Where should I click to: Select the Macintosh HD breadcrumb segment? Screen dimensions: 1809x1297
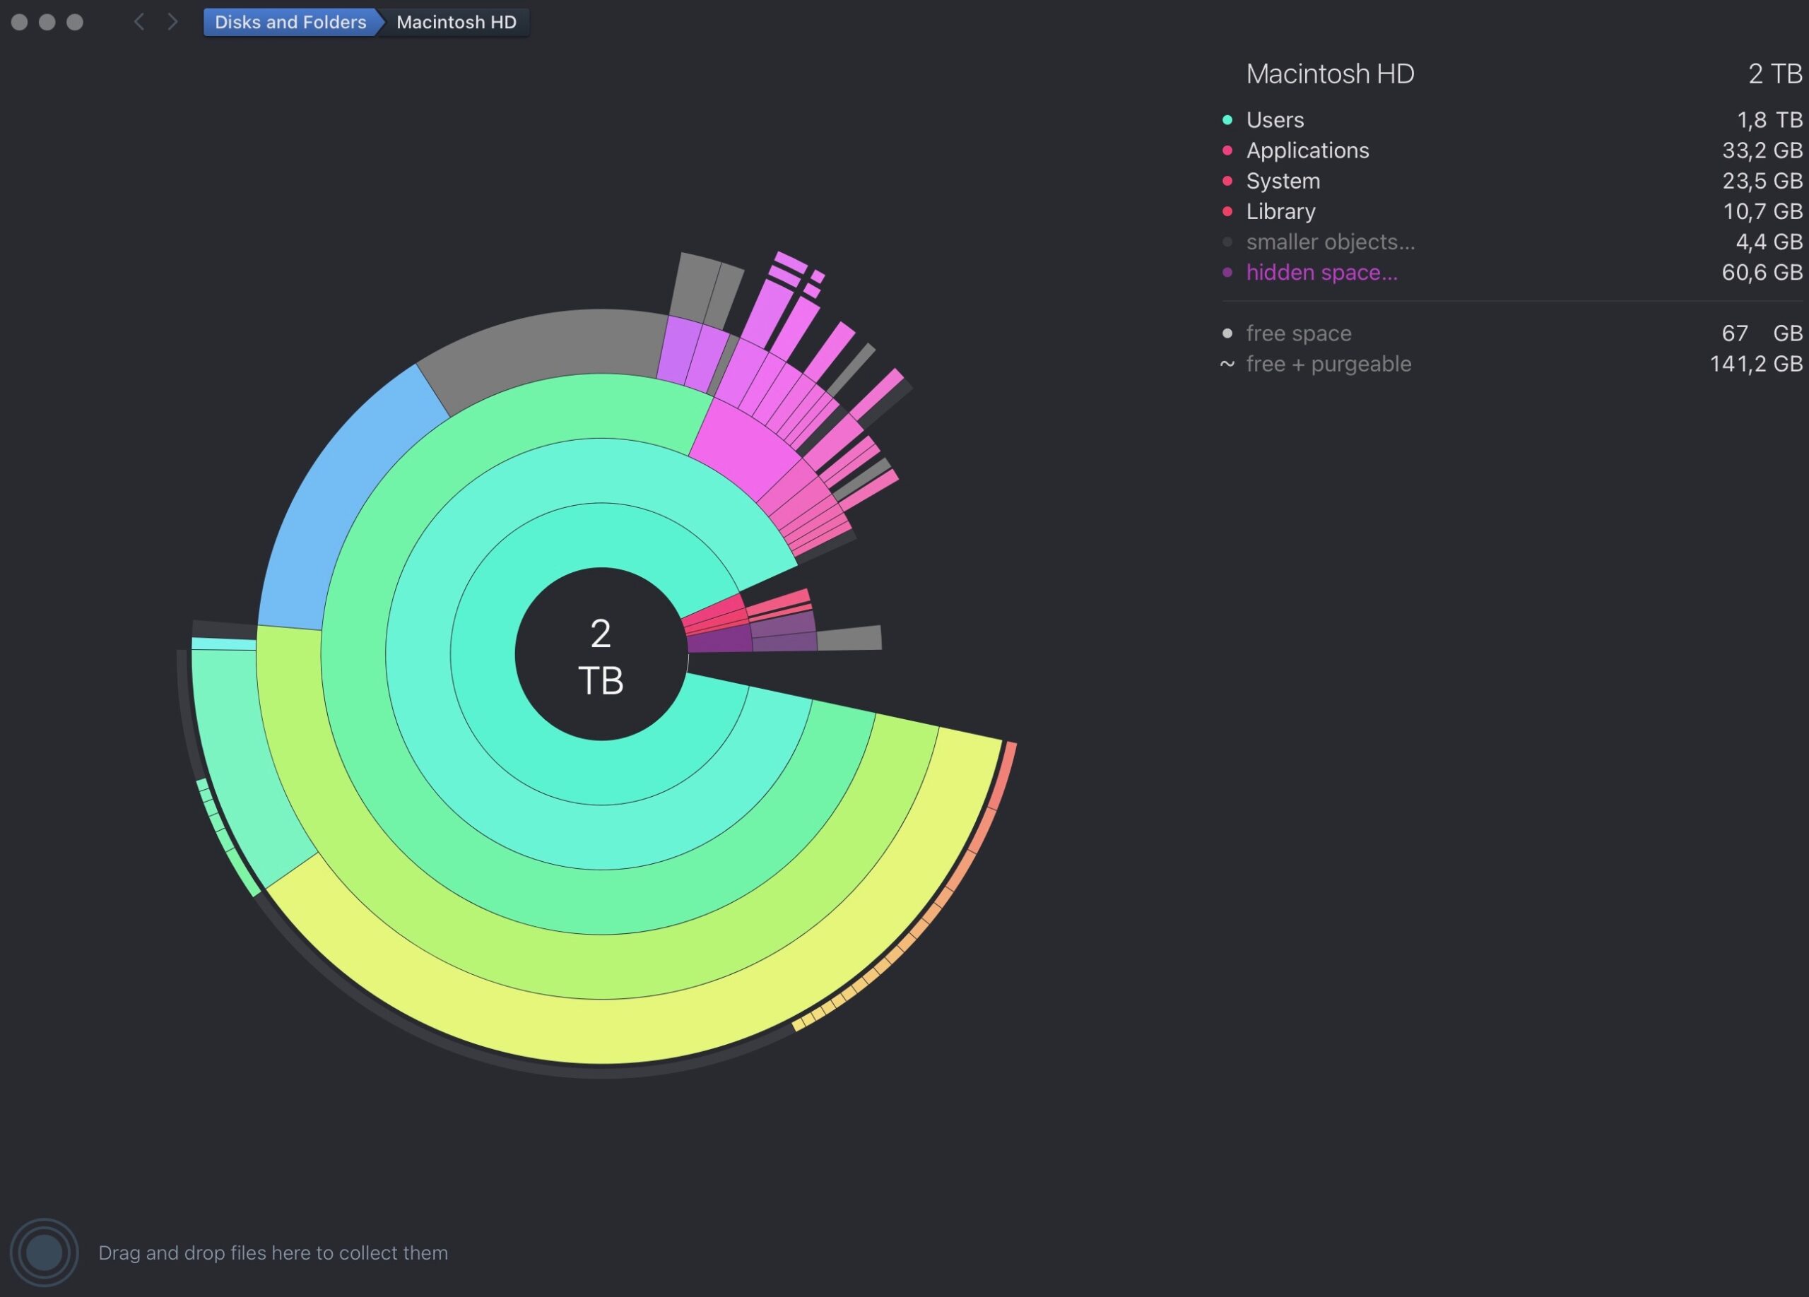tap(456, 21)
